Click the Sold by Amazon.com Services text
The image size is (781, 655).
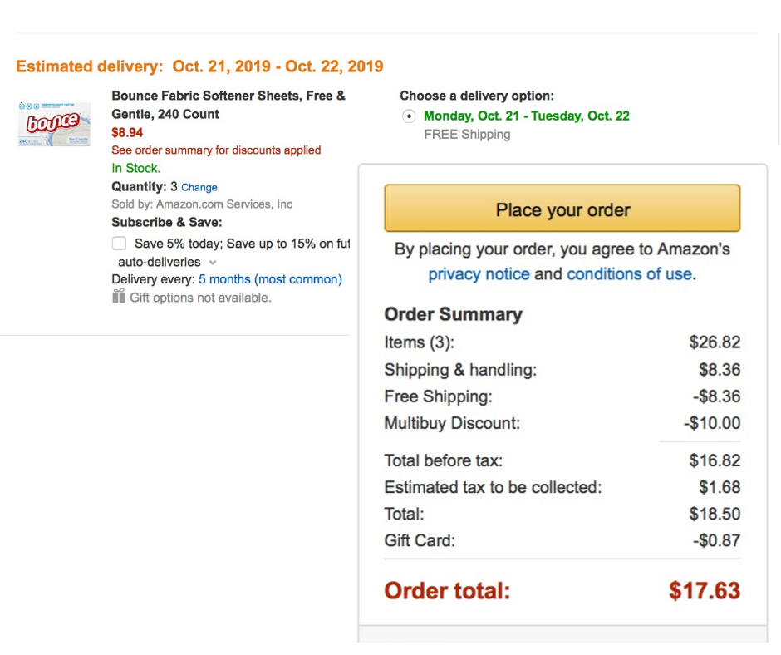click(202, 204)
